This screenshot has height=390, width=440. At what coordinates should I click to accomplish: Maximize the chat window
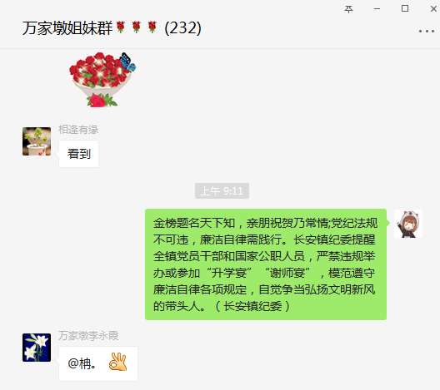(405, 8)
